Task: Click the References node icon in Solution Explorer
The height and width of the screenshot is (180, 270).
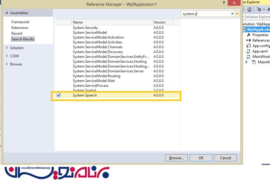Action: (248, 40)
